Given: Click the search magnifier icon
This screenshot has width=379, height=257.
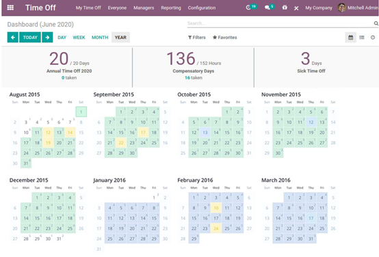Looking at the screenshot, I should coord(376,23).
